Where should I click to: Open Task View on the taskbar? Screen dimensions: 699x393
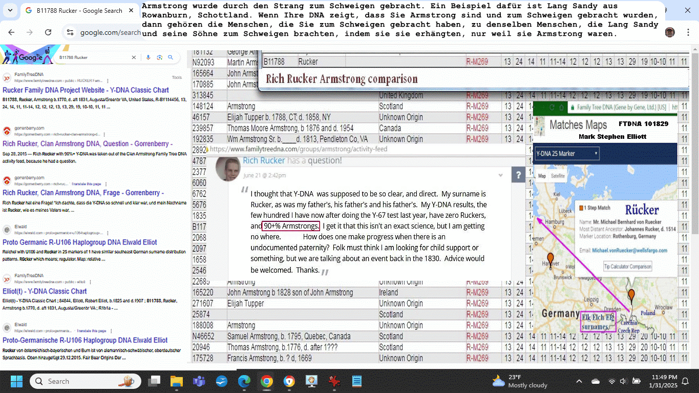tap(154, 381)
